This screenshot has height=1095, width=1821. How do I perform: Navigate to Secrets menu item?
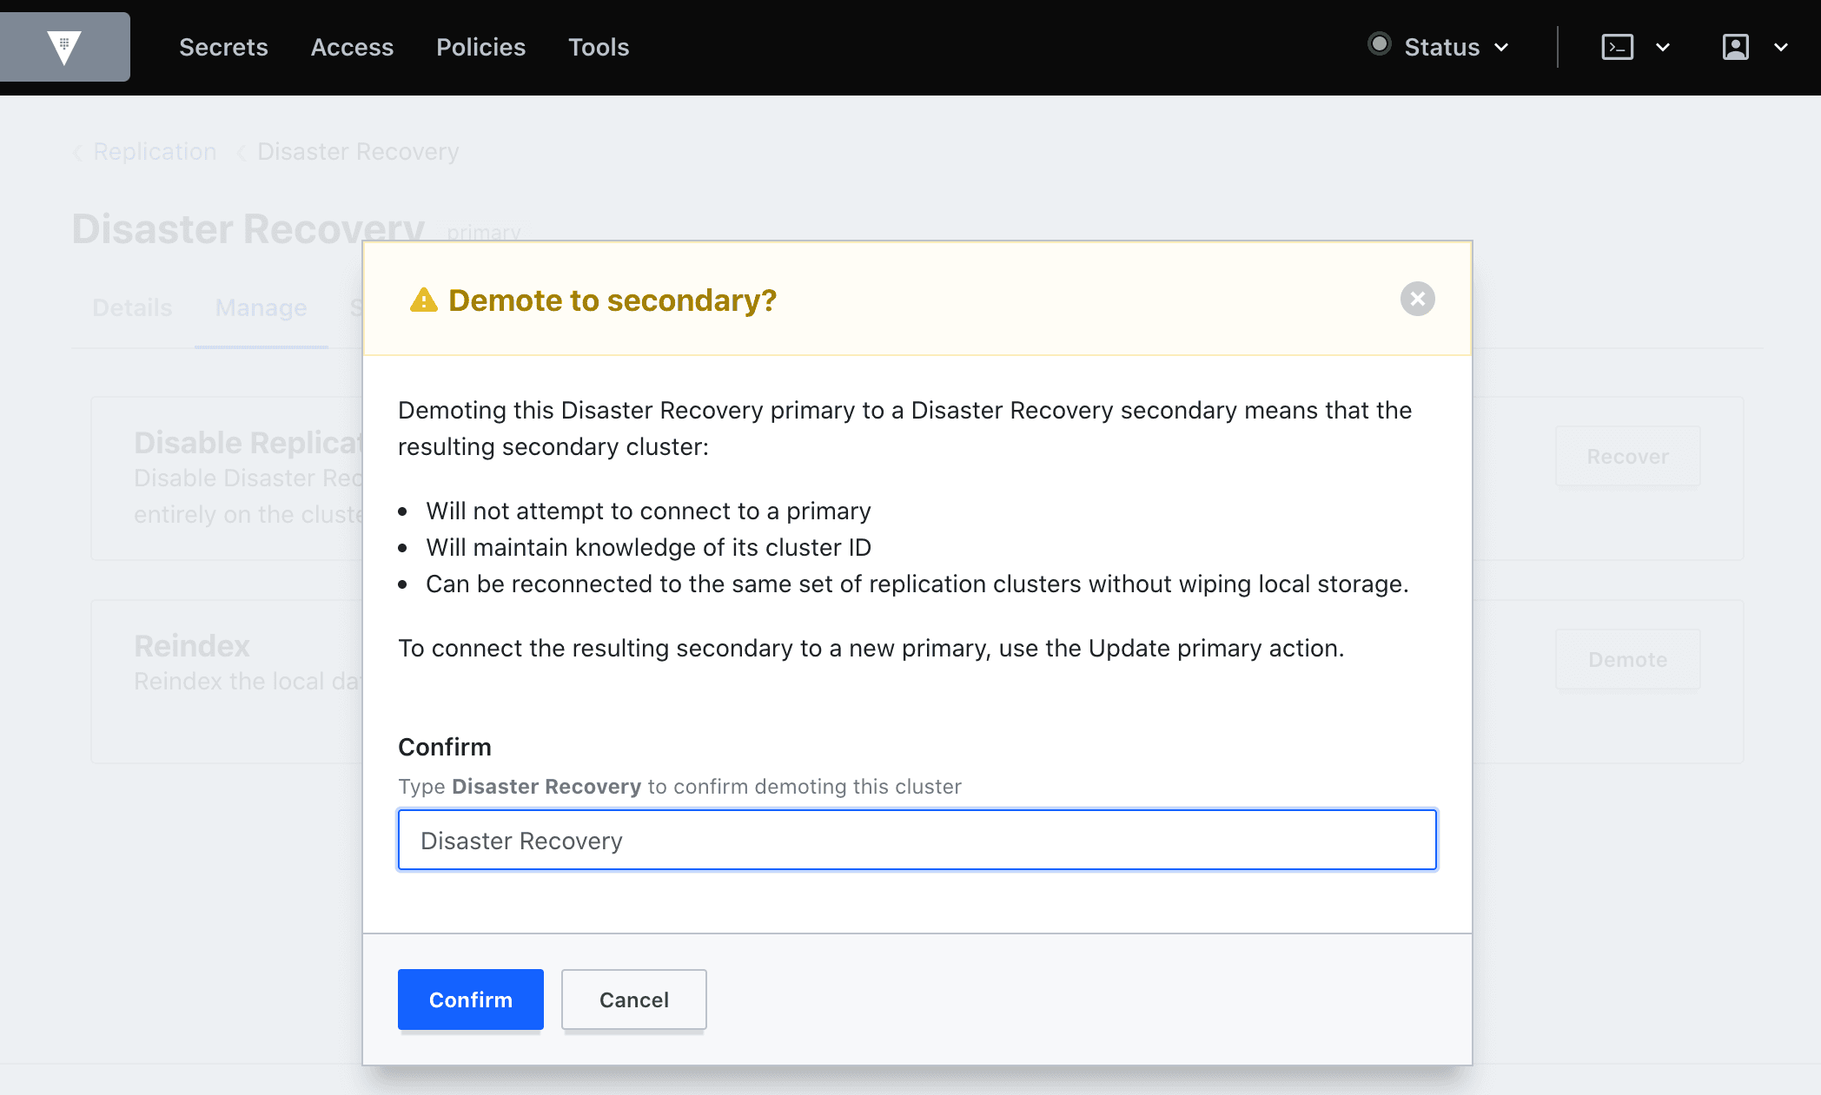click(x=225, y=47)
